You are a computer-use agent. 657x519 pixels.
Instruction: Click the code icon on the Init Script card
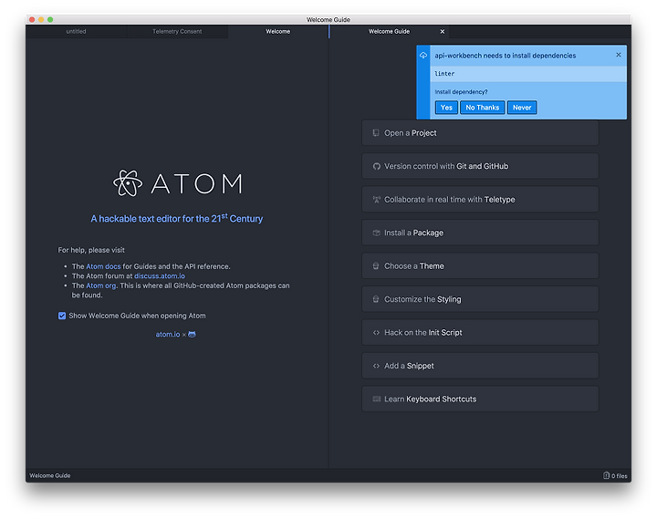pos(376,333)
